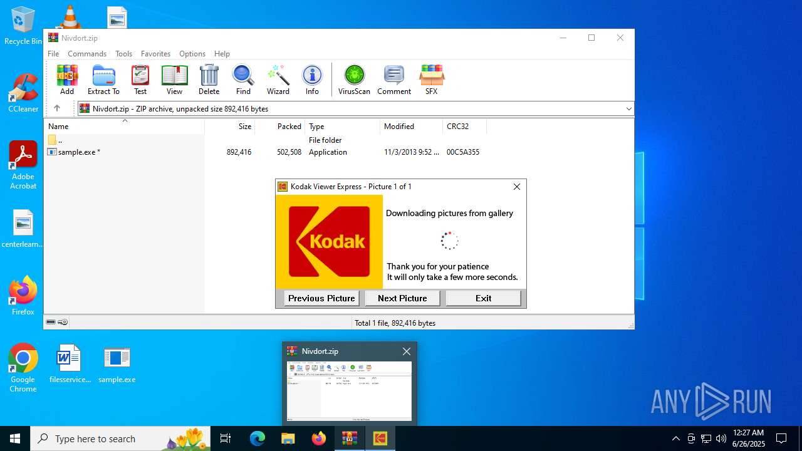Open the Commands menu
The height and width of the screenshot is (451, 802).
tap(87, 54)
